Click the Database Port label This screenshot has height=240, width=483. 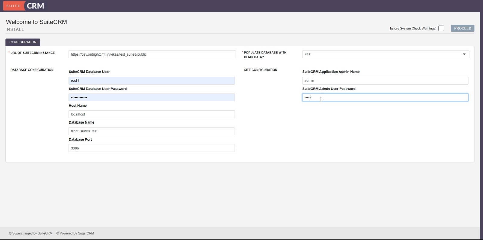pyautogui.click(x=80, y=140)
